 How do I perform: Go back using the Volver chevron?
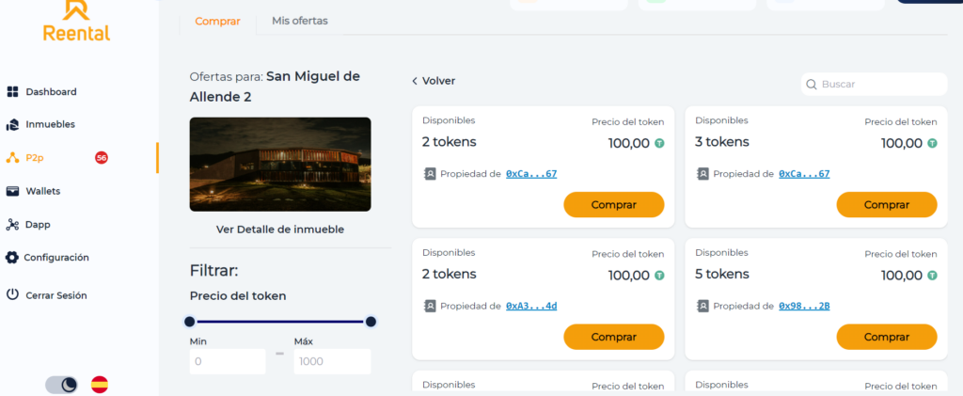(415, 82)
